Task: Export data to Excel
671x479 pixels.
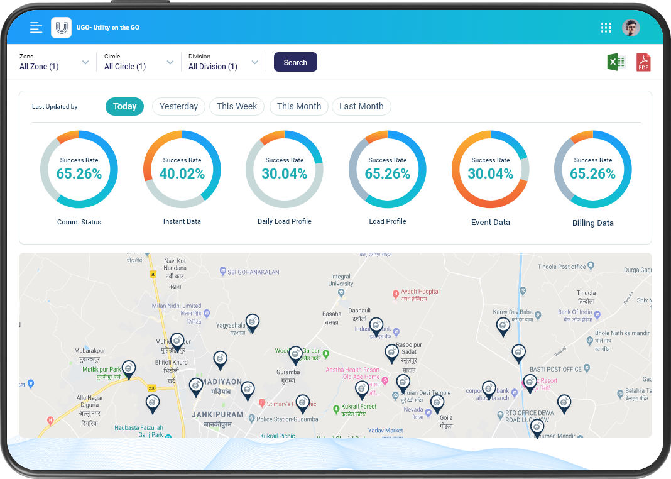Action: click(x=616, y=62)
